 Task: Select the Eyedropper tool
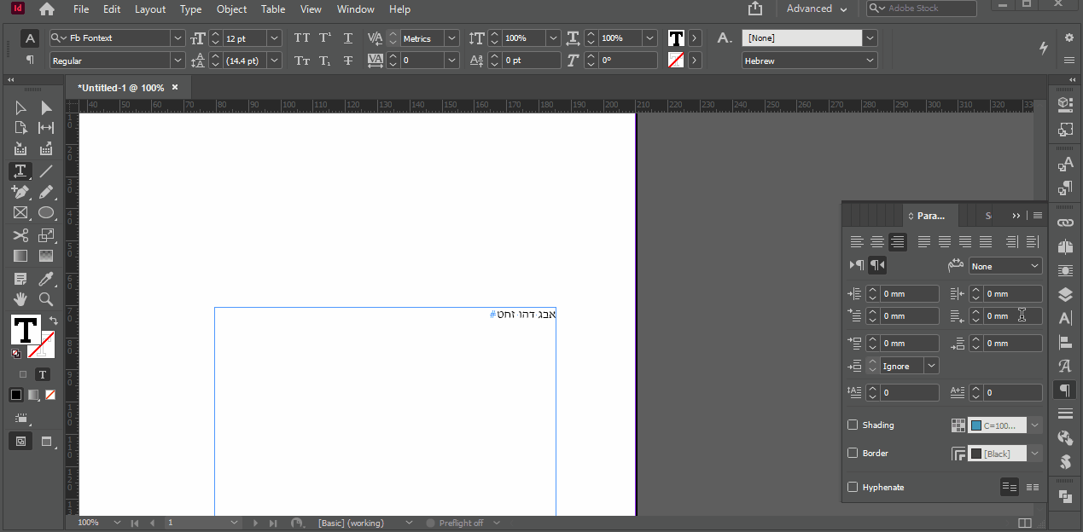tap(46, 279)
